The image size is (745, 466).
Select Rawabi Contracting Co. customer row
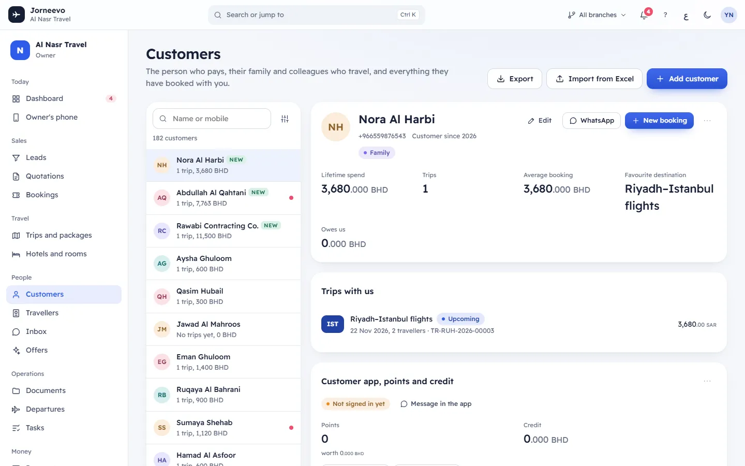click(224, 230)
